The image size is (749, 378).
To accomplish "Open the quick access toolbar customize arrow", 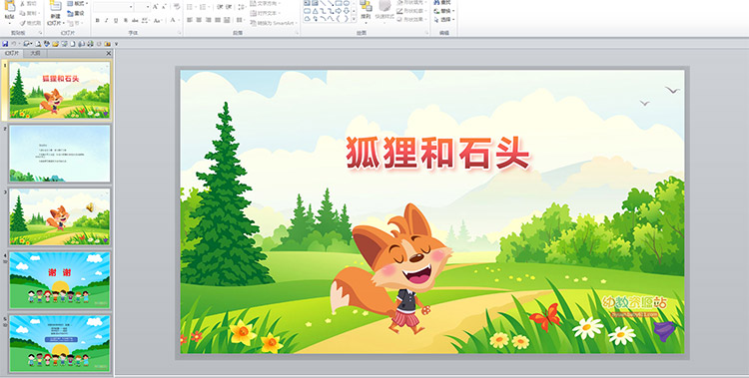I will [116, 44].
